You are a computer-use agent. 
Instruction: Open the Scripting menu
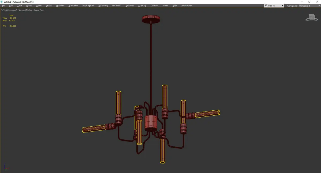[x=142, y=6]
